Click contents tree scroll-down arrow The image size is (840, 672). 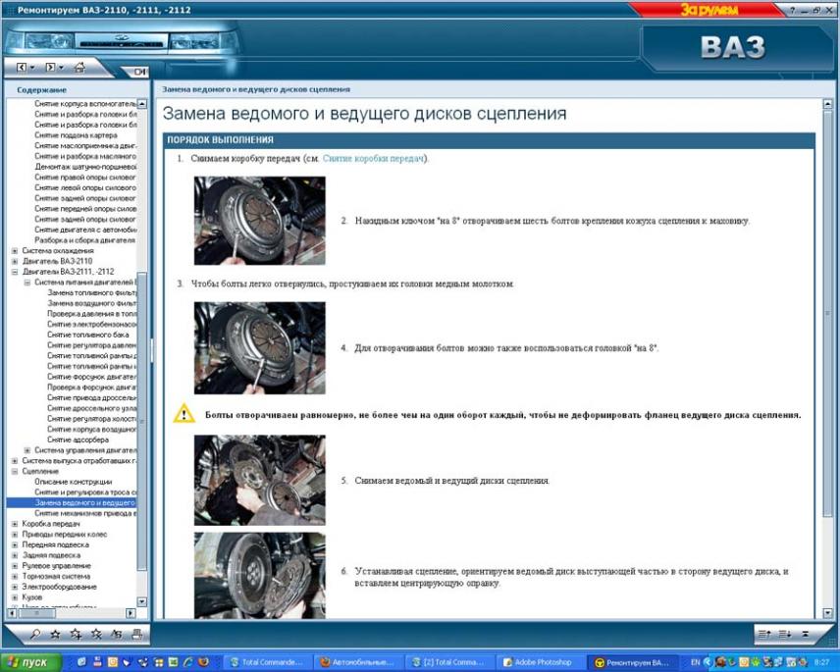(142, 601)
